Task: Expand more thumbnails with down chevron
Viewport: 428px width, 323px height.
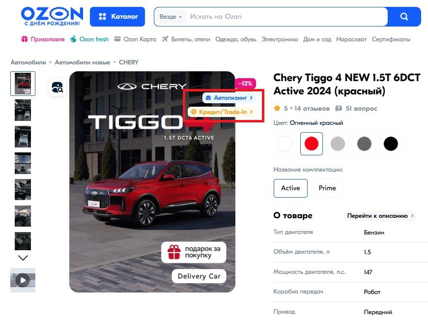Action: pos(23,258)
